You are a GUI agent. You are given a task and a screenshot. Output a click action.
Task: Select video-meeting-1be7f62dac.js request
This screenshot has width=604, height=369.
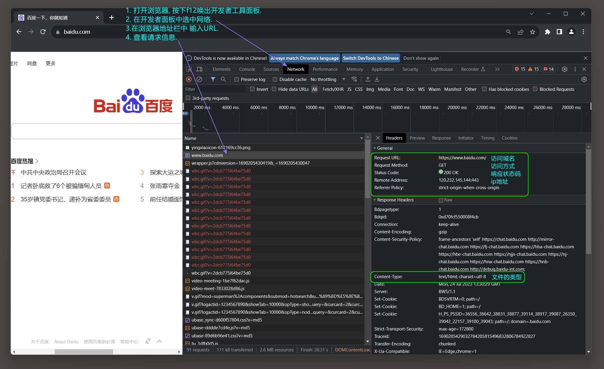pyautogui.click(x=274, y=281)
